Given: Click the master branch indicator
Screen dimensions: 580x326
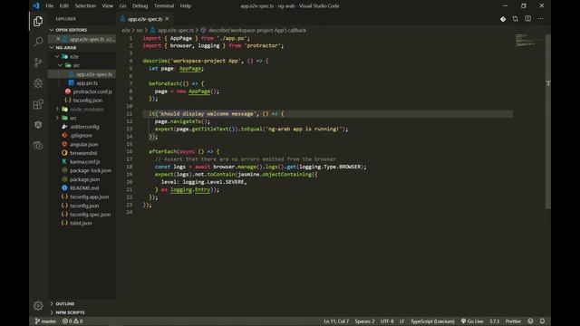Looking at the screenshot, I should pyautogui.click(x=45, y=321).
